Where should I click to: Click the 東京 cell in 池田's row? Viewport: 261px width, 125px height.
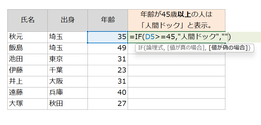[x=67, y=59]
